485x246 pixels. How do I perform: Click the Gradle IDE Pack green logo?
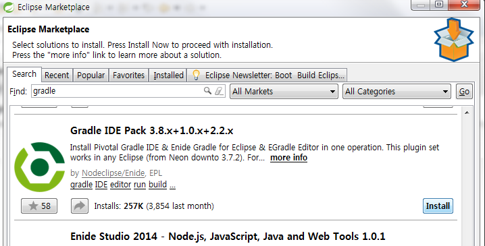click(x=39, y=167)
